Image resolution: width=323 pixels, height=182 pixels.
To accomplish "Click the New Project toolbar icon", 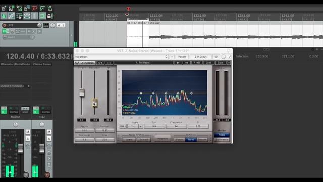I will click(x=4, y=8).
